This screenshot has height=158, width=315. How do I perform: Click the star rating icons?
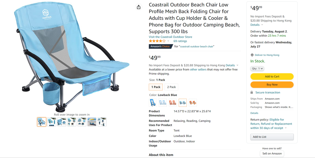[157, 41]
